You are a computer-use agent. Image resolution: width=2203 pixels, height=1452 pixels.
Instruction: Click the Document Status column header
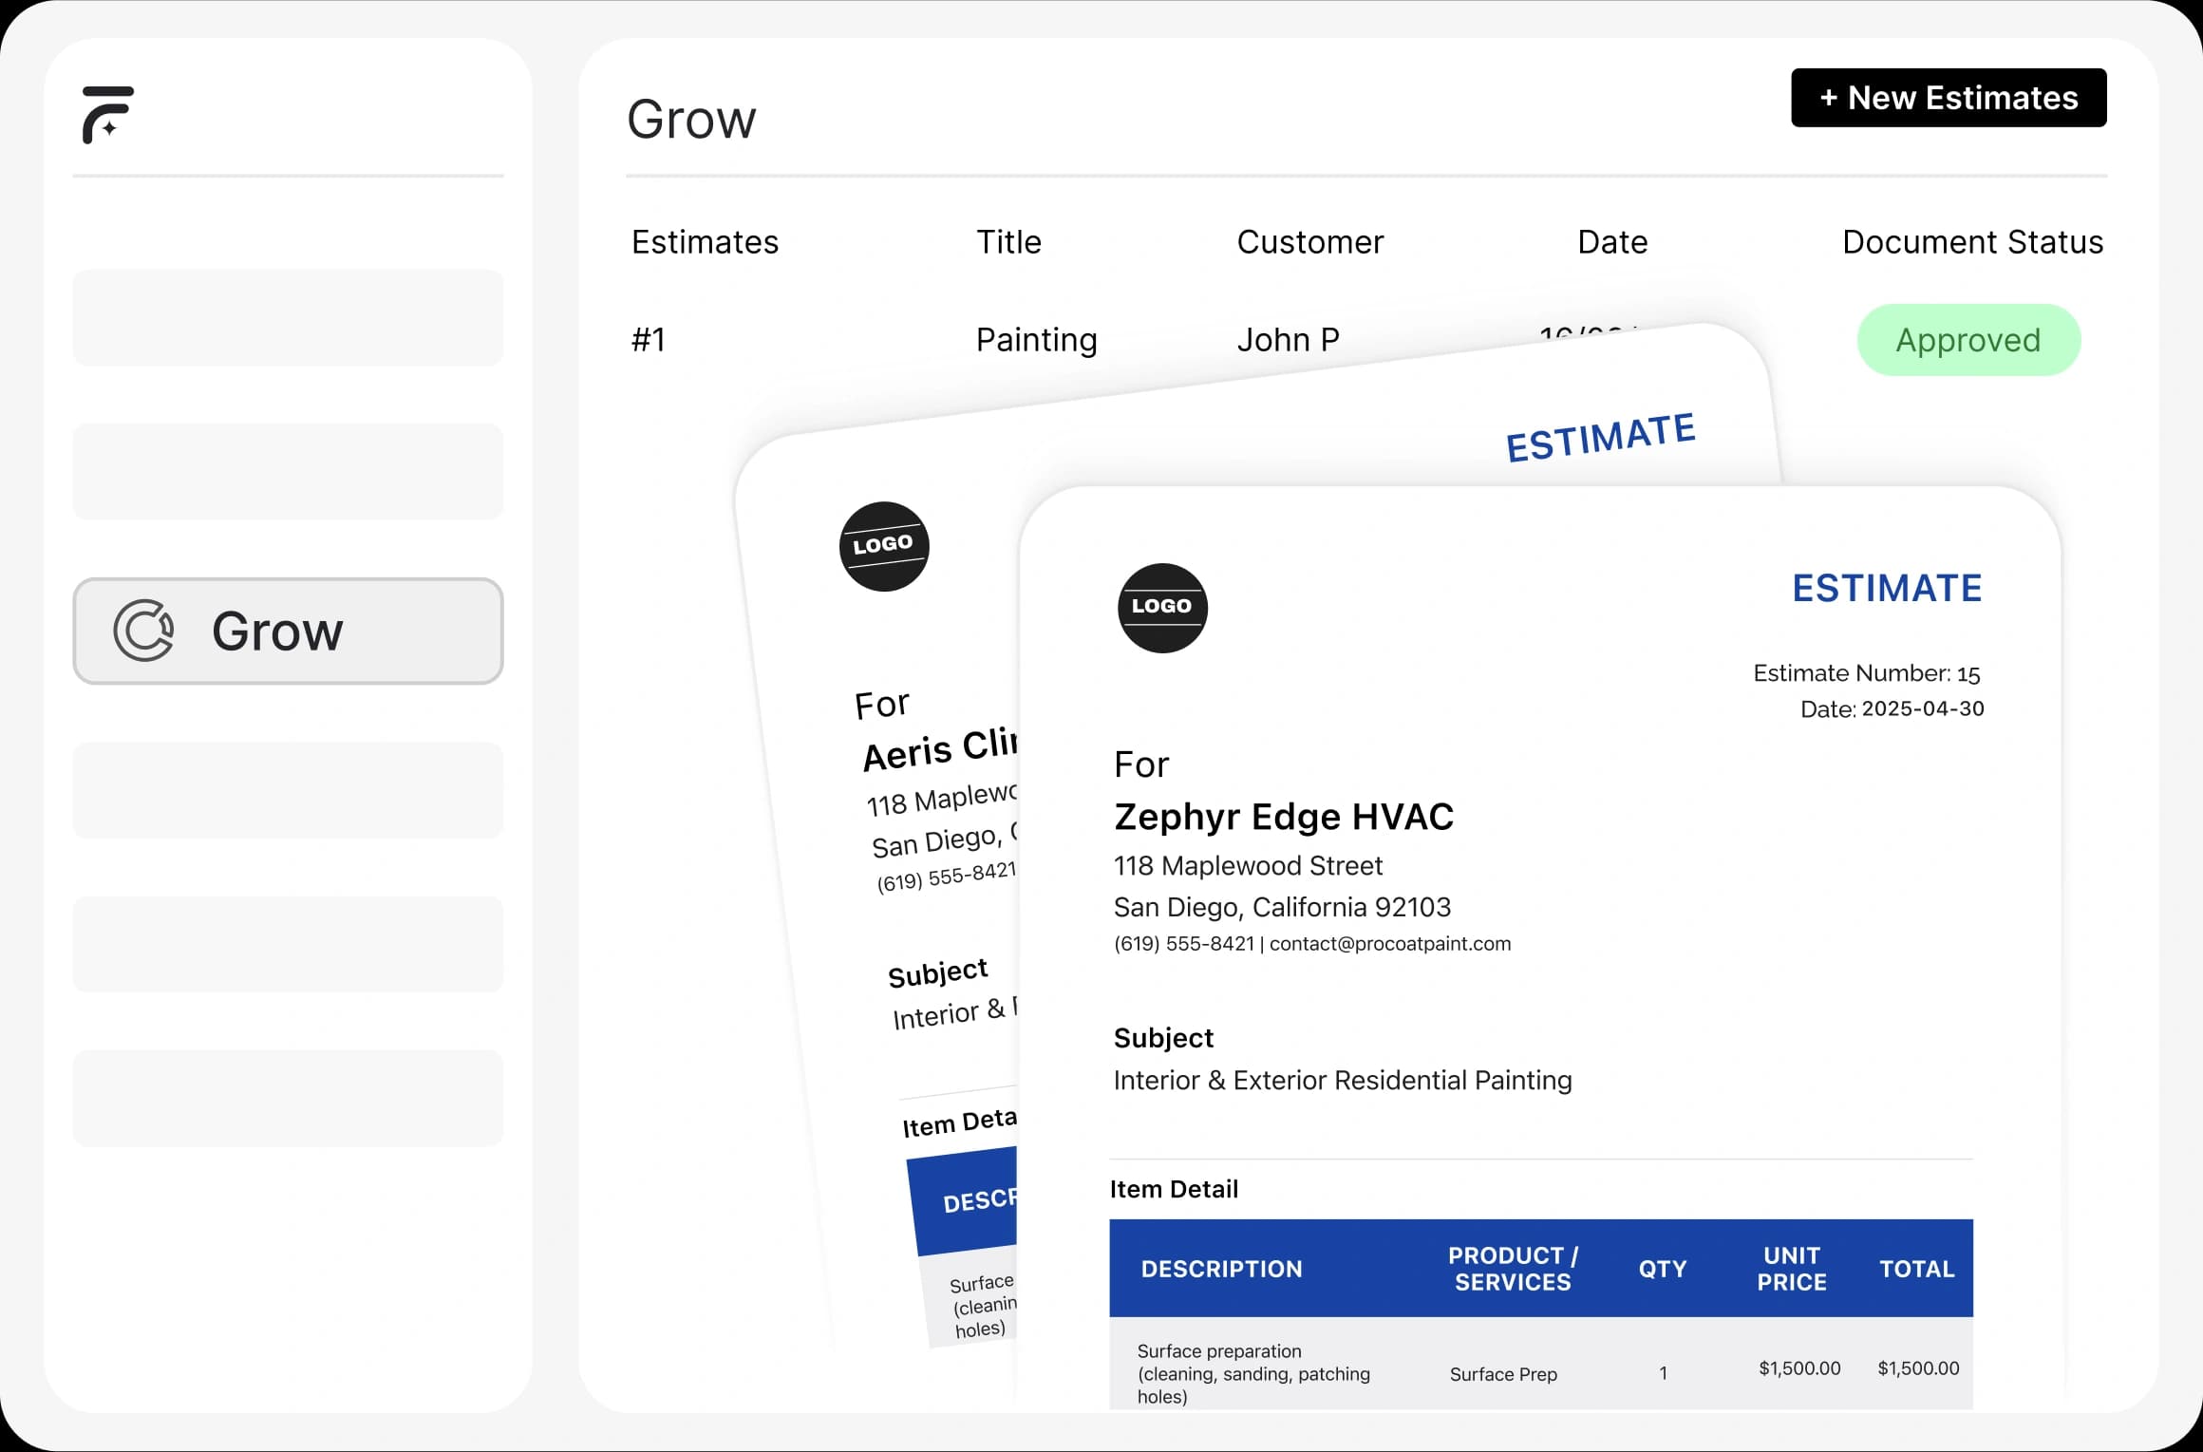(x=1971, y=242)
